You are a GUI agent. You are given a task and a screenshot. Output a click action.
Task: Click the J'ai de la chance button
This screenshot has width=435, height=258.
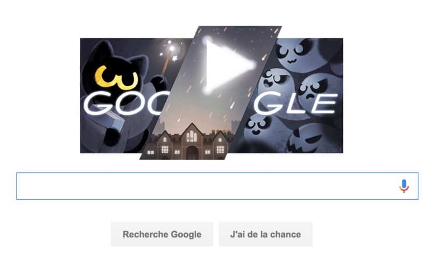(266, 234)
